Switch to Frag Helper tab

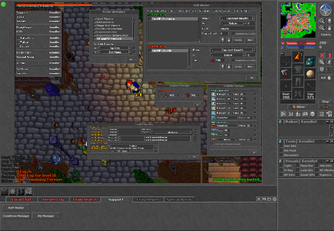[147, 199]
